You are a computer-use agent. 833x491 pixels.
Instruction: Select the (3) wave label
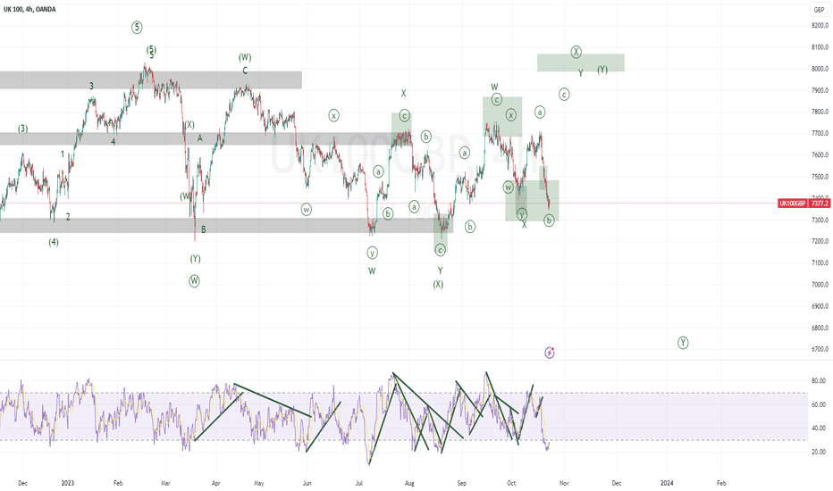point(23,129)
